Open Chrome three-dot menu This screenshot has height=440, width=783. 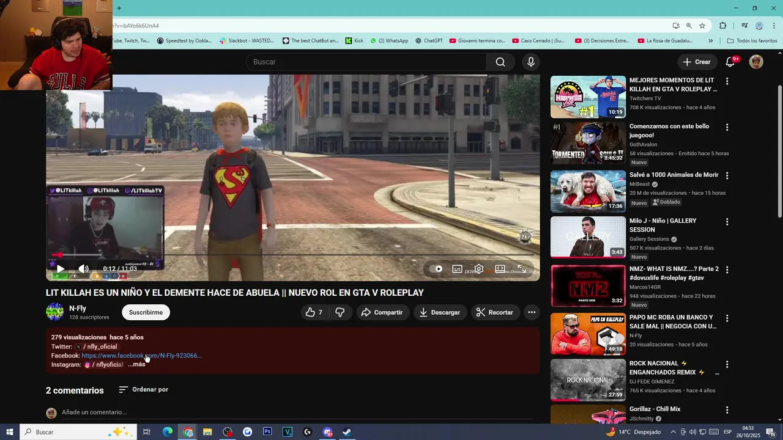pyautogui.click(x=774, y=26)
